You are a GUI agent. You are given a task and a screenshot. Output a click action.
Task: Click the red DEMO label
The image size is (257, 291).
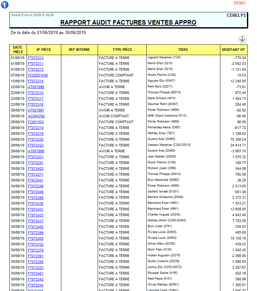240,3
